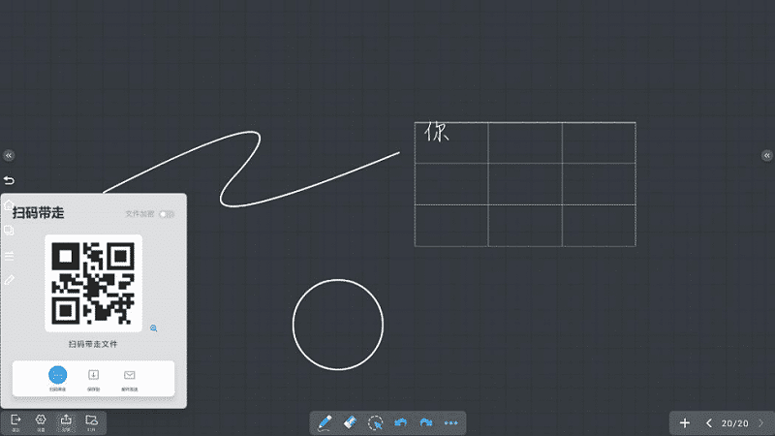Click the handwritten 你 character in table
The width and height of the screenshot is (775, 436).
[437, 132]
